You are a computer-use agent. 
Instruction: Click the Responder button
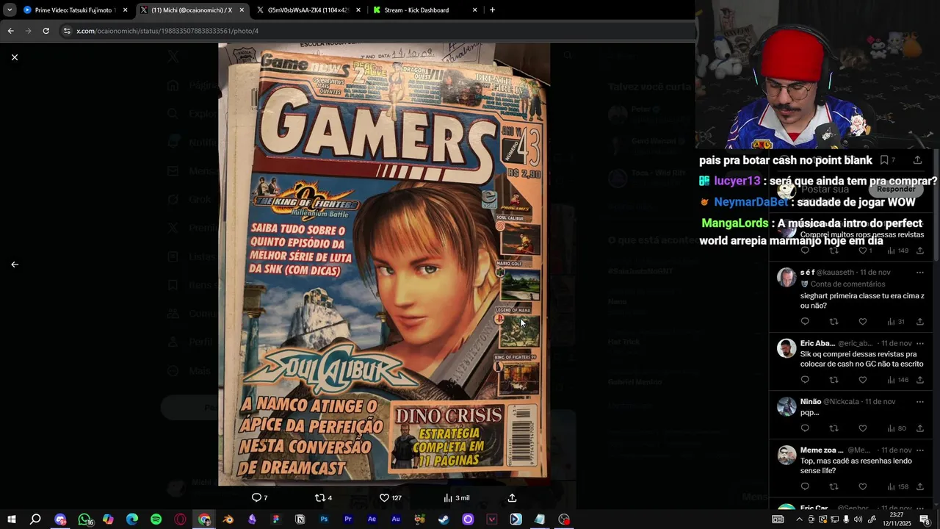click(896, 189)
